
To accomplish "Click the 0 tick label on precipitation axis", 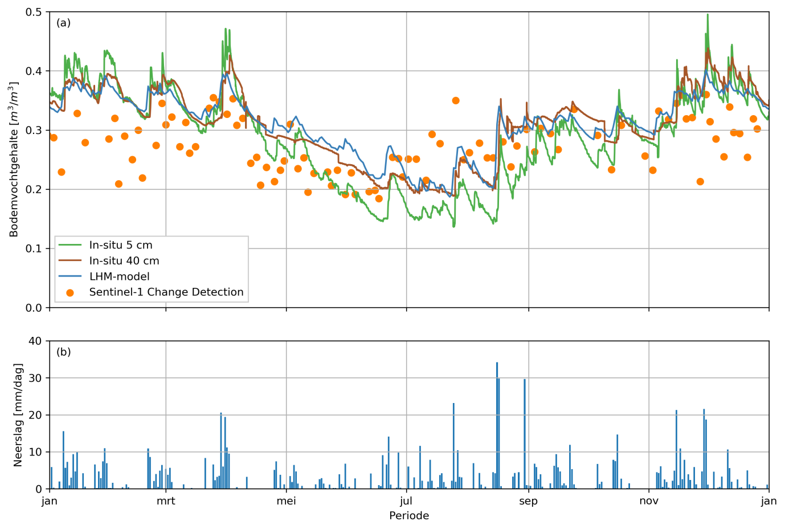I will pos(39,489).
